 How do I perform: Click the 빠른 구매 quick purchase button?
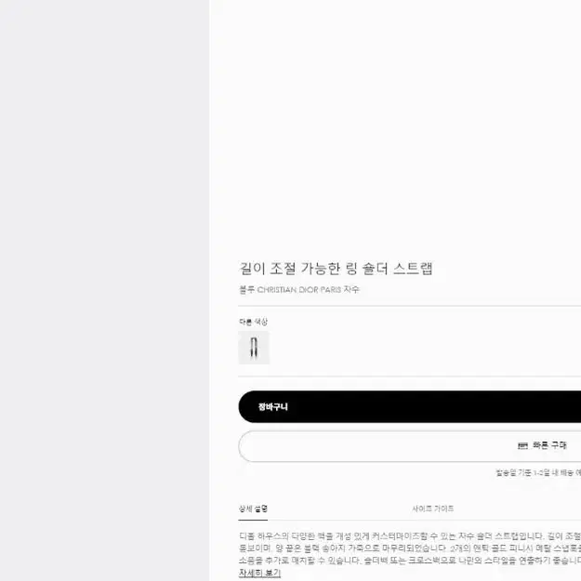(x=409, y=446)
